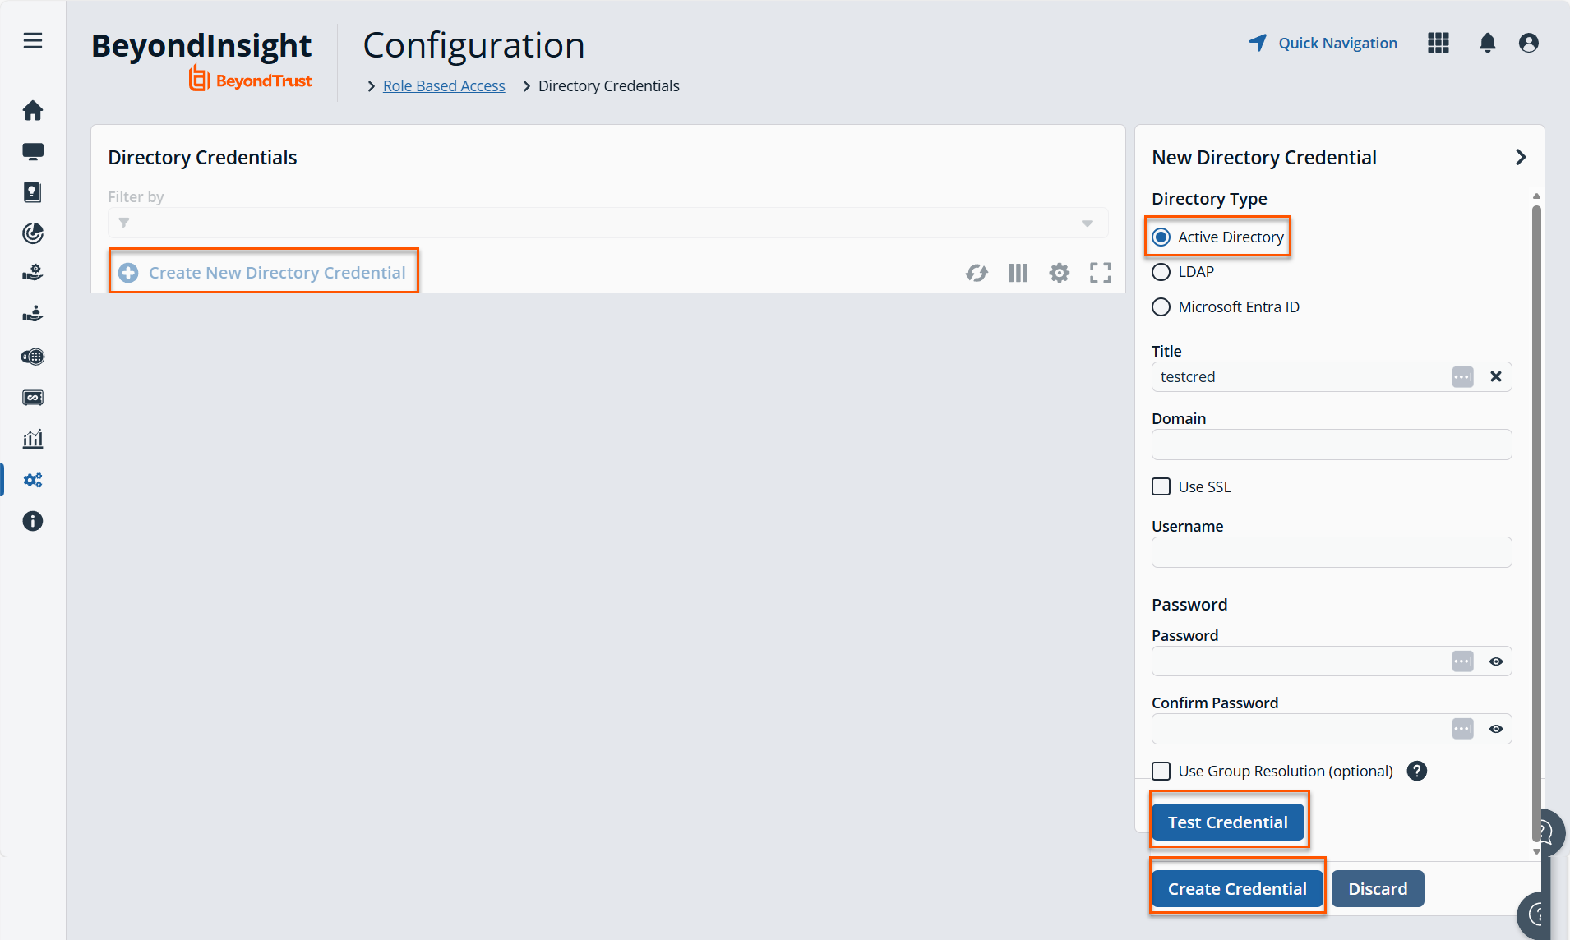Screen dimensions: 1570x940
Task: Click Create New Directory Credential
Action: (x=263, y=272)
